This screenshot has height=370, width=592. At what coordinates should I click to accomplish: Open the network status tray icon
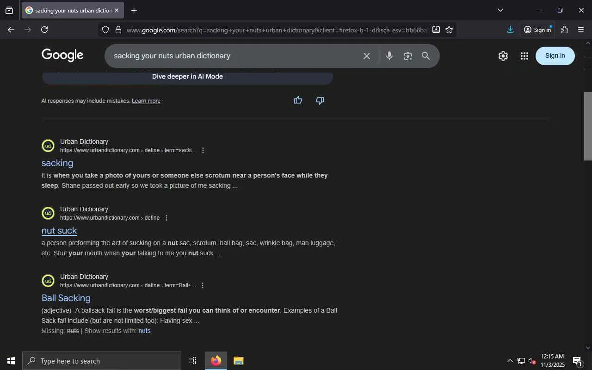coord(521,361)
